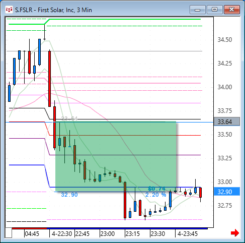
Task: Click the 32.75 price scale label
Action: 225,206
